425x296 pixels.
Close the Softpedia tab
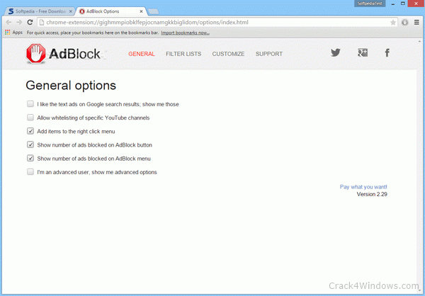[x=70, y=11]
